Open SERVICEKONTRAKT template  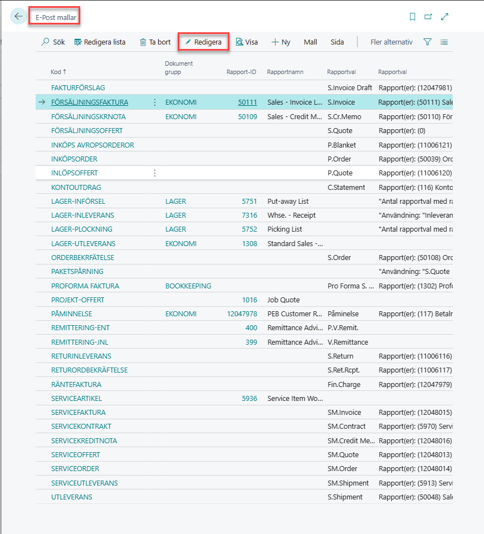[x=81, y=427]
